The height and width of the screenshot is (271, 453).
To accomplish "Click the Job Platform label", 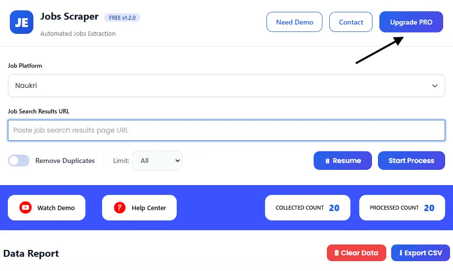I will coord(25,66).
